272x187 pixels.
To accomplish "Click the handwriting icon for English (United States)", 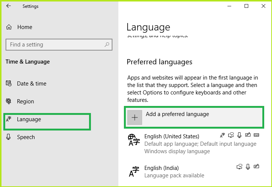I will (248, 135).
